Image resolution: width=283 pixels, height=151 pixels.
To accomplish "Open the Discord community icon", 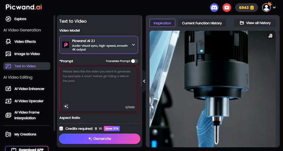I will point(214,7).
